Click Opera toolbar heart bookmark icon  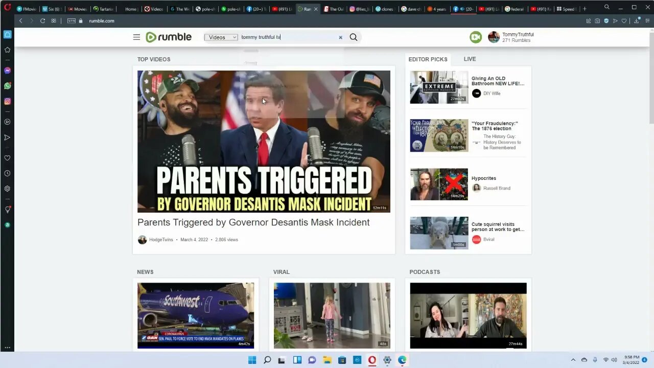(624, 21)
